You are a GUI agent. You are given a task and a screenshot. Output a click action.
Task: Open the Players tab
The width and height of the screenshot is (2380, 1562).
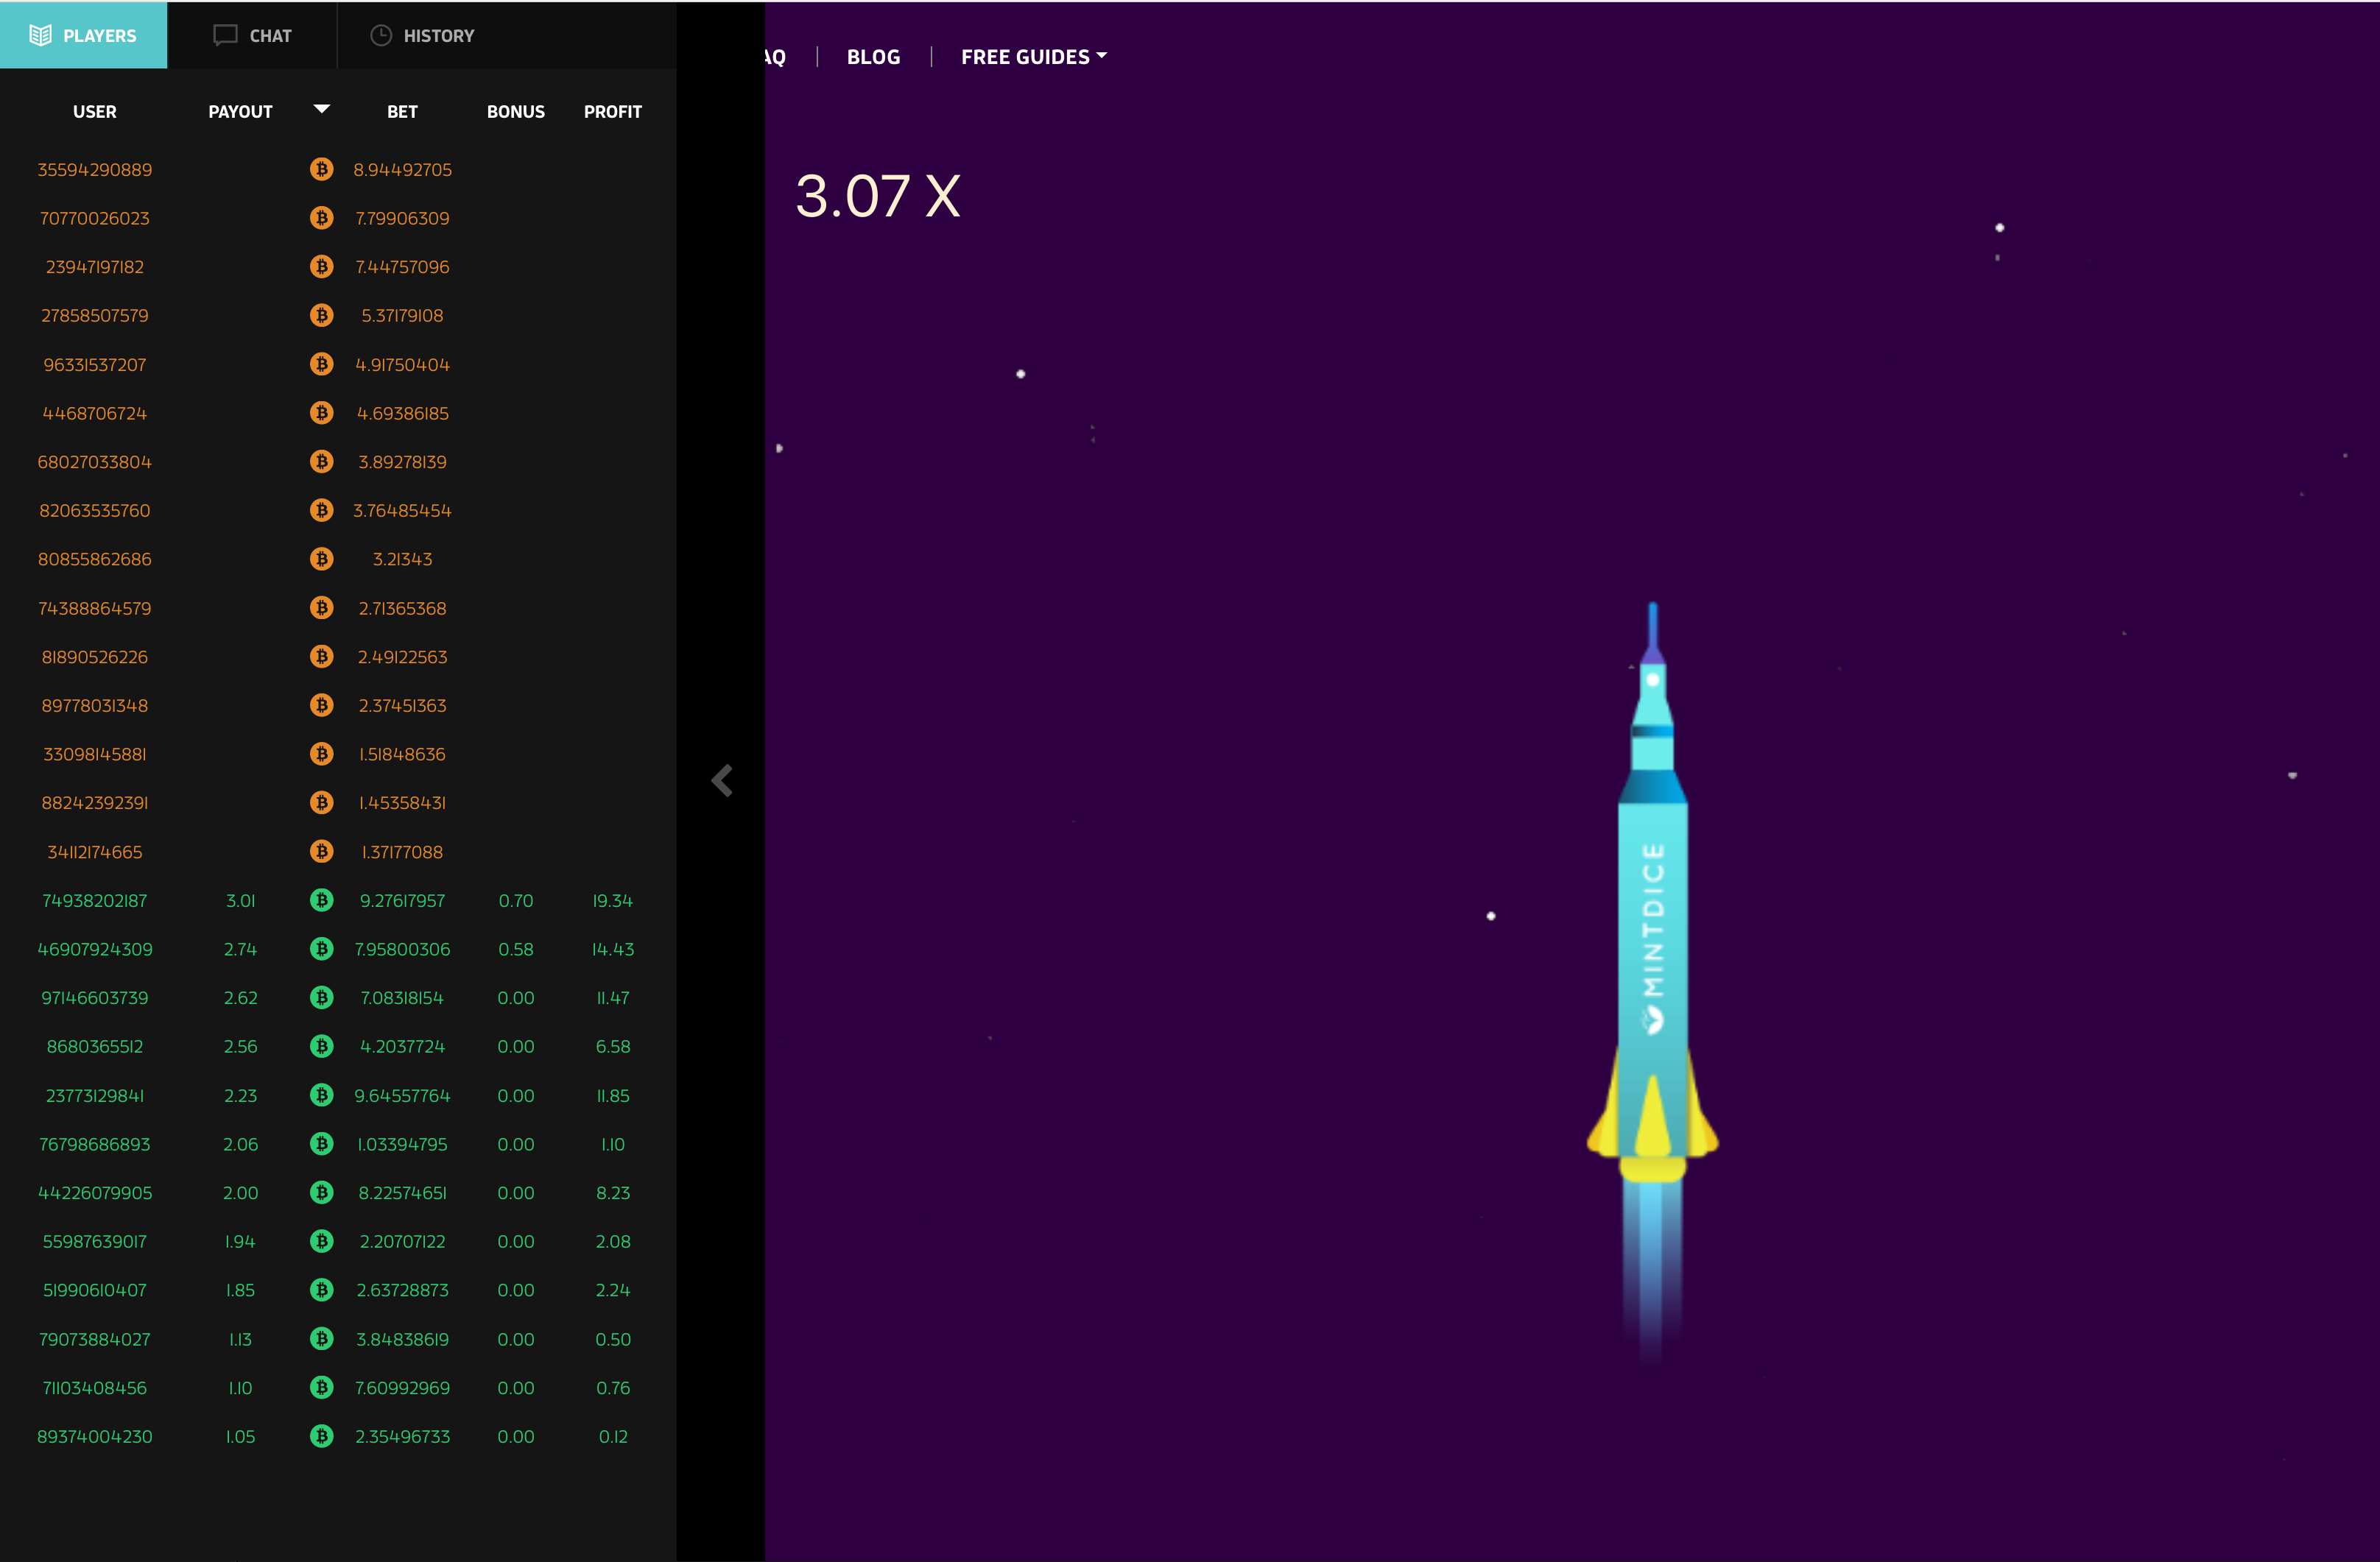click(83, 35)
